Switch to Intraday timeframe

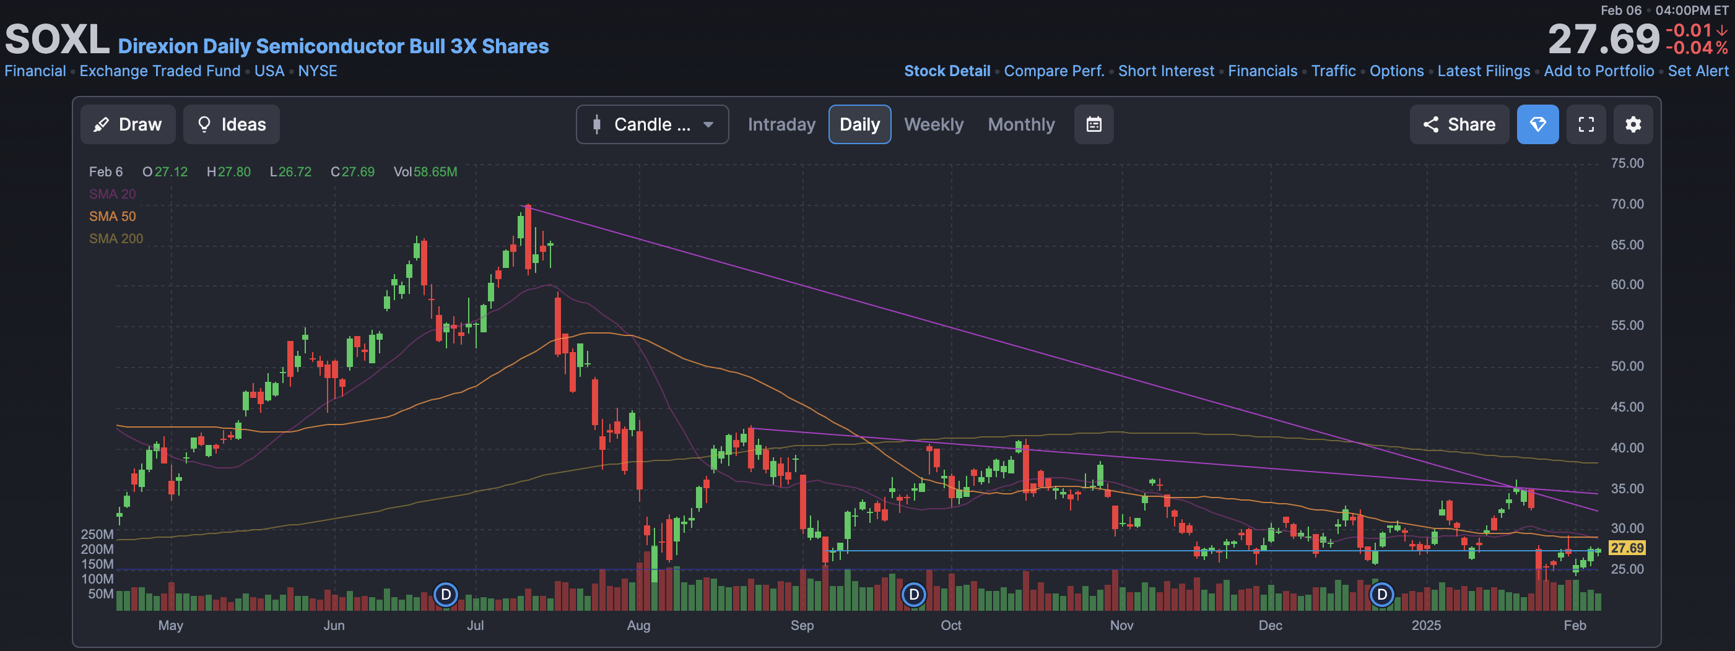click(781, 124)
